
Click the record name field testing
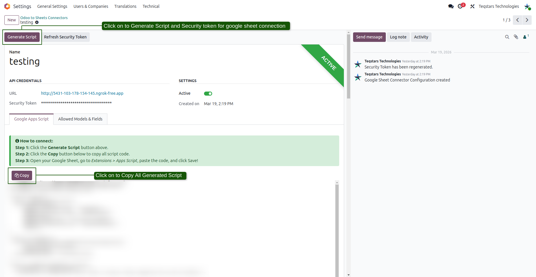point(25,61)
